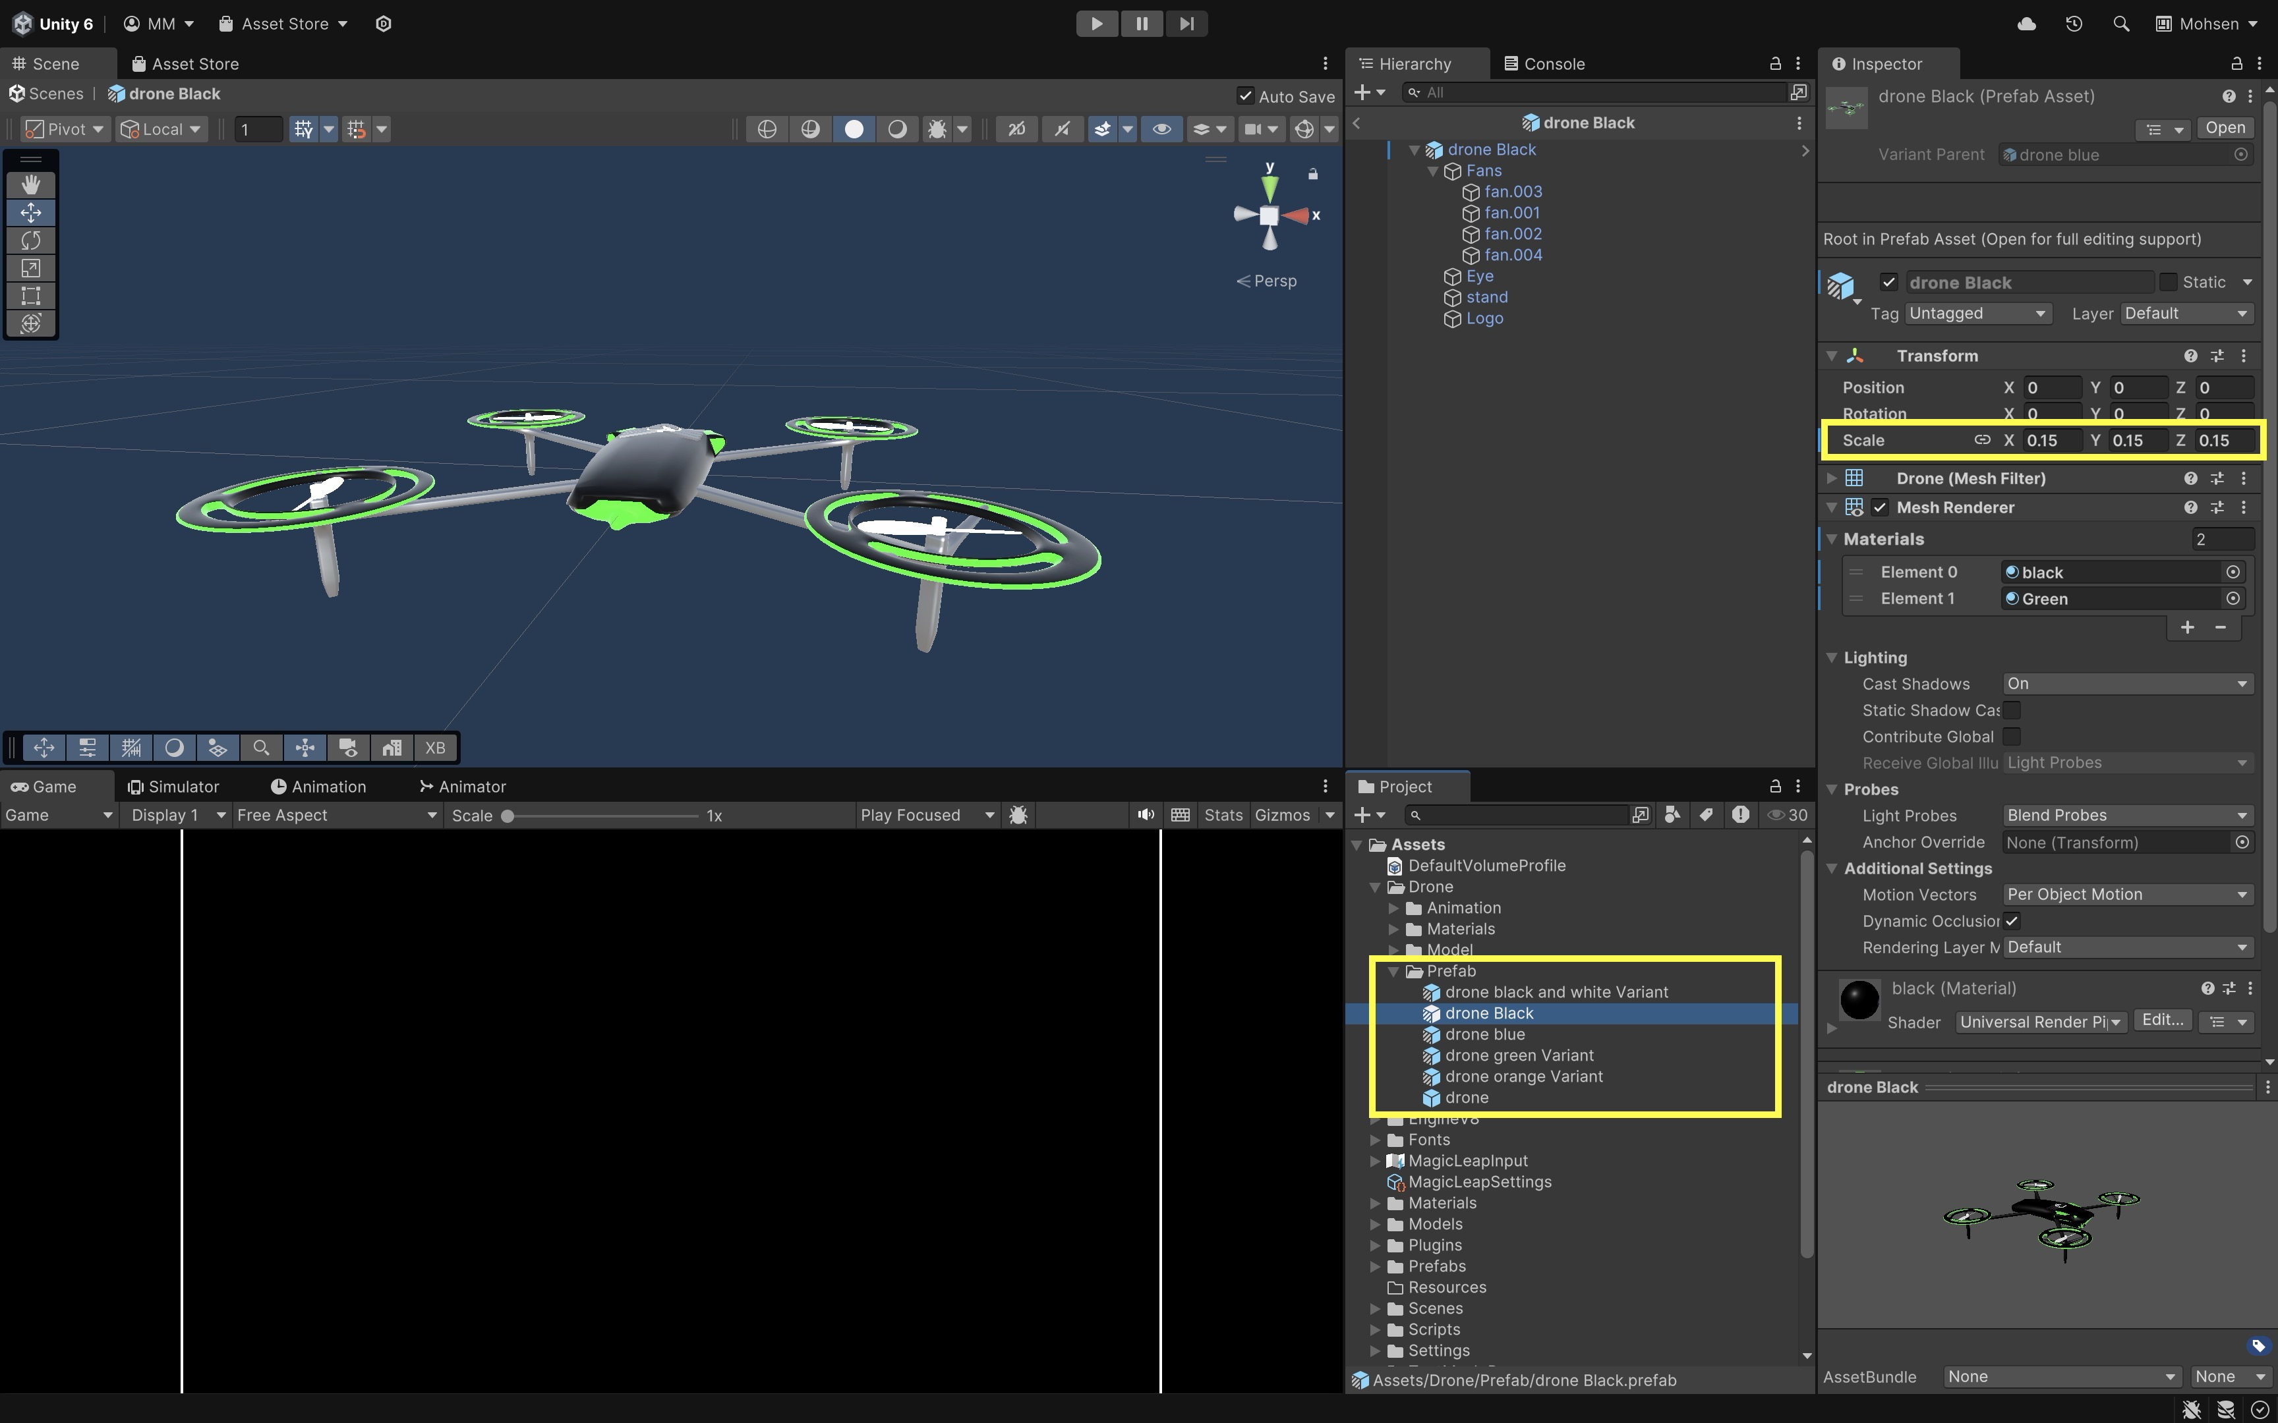Screen dimensions: 2278x1423
Task: Click the Pause button
Action: [x=1141, y=24]
